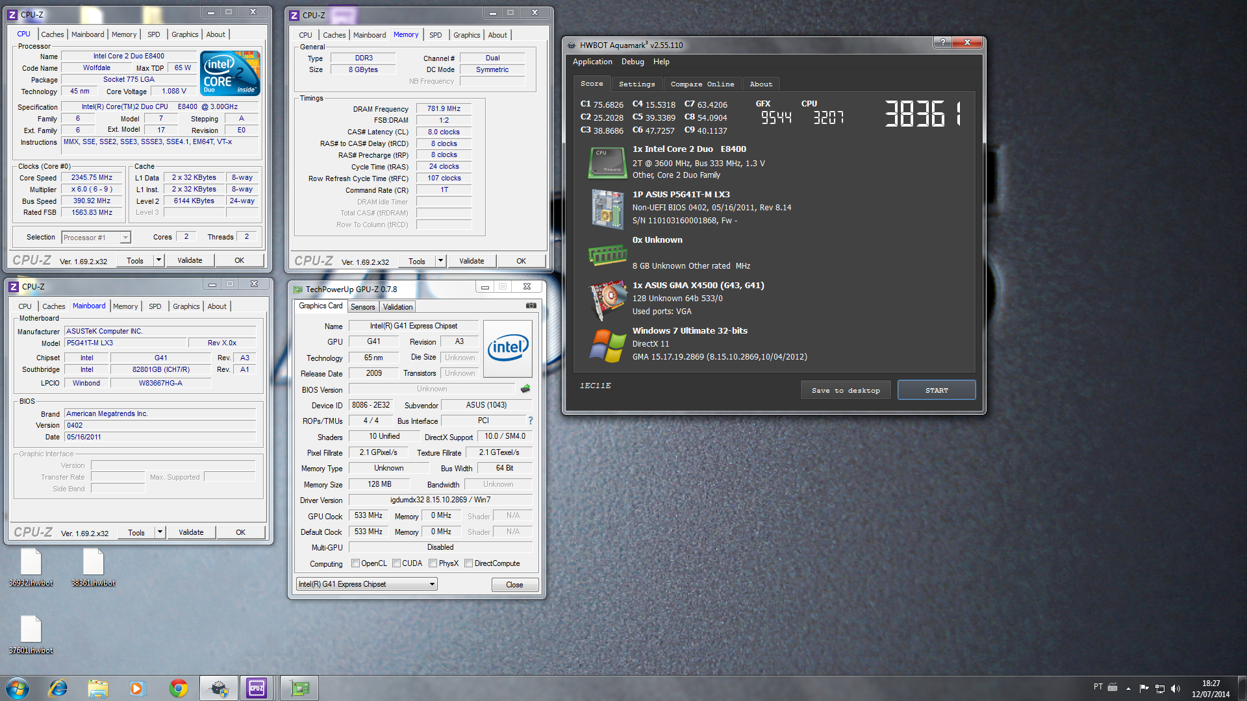
Task: Open the Application menu in Aquamark
Action: click(592, 62)
